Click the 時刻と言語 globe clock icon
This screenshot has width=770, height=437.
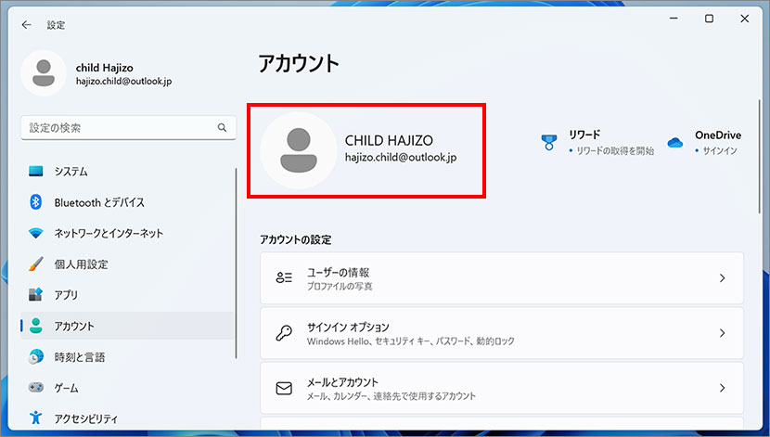(x=36, y=357)
